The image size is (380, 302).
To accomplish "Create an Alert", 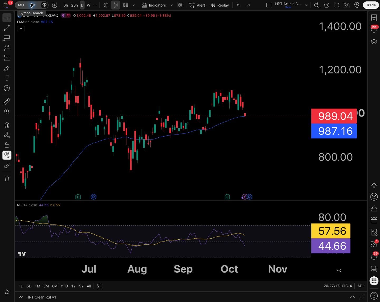I will [x=197, y=5].
